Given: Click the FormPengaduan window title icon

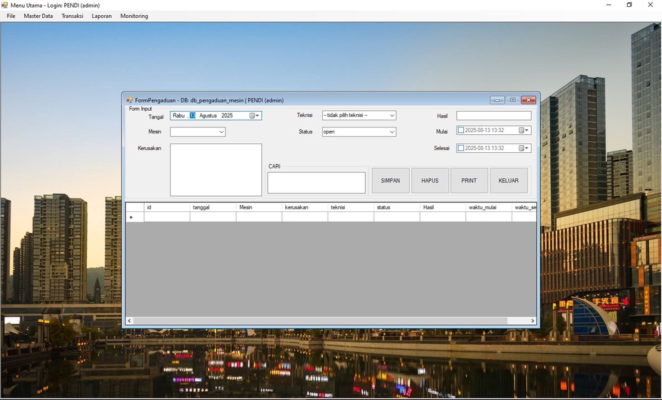Looking at the screenshot, I should pos(130,101).
